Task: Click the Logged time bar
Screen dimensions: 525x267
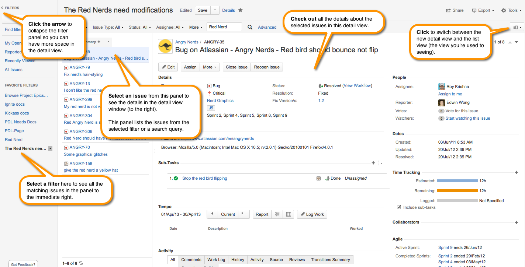Action: tap(457, 201)
